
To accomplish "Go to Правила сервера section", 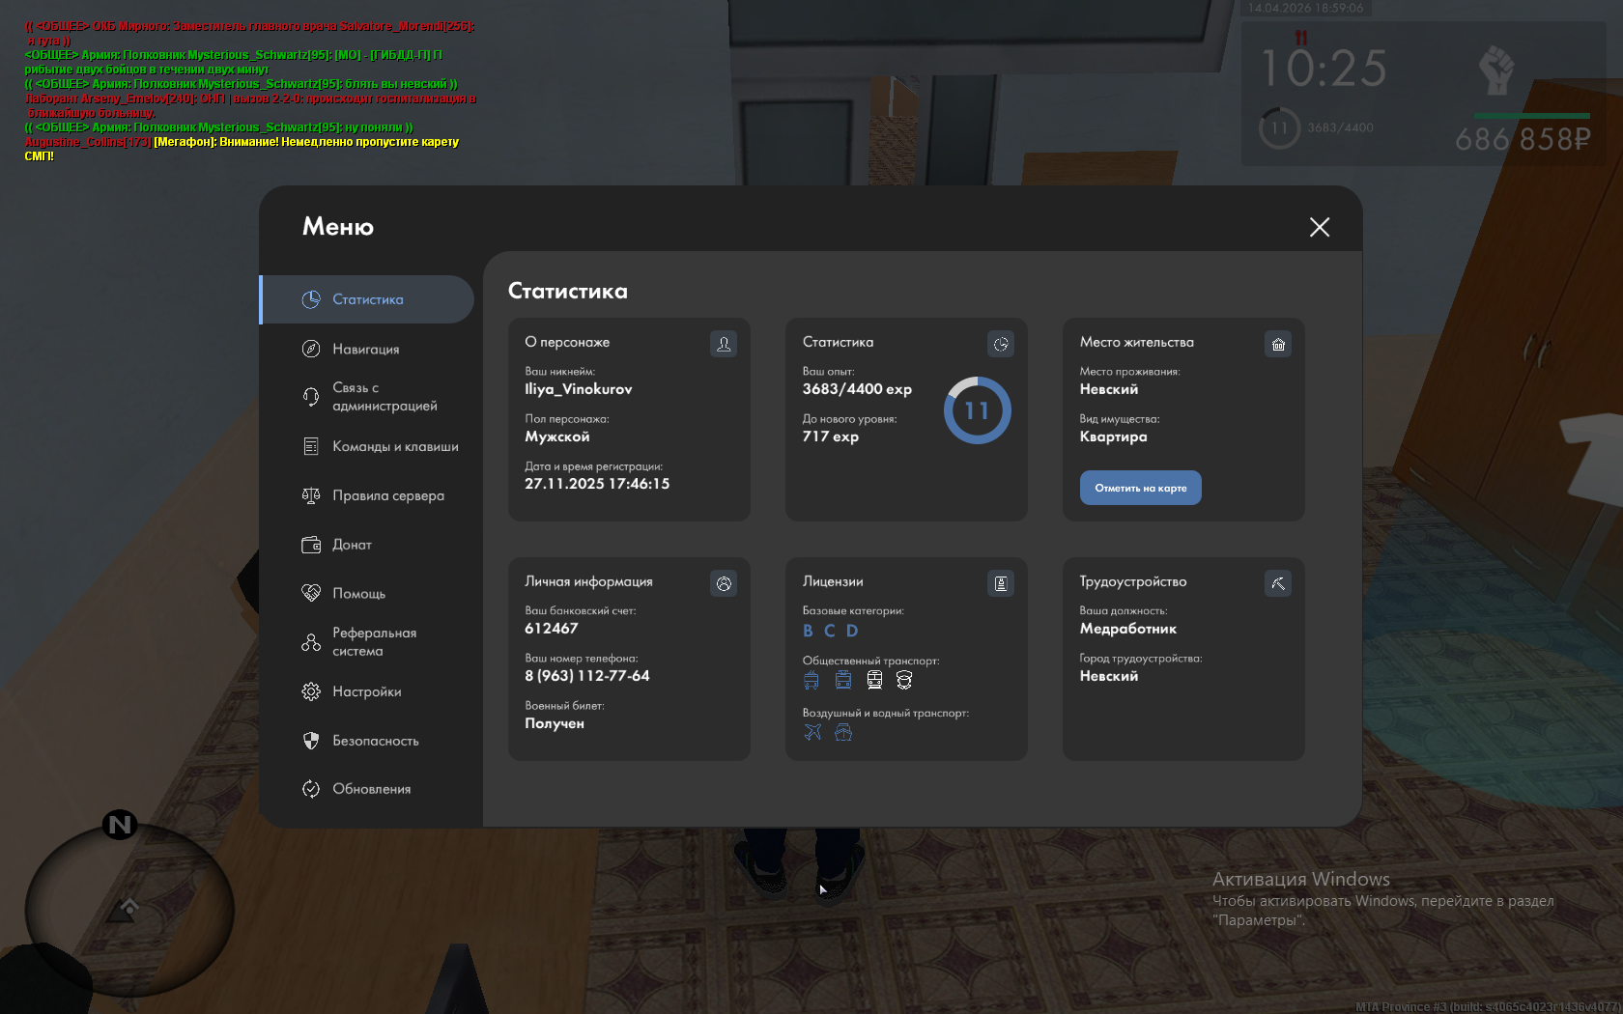I will (x=387, y=495).
